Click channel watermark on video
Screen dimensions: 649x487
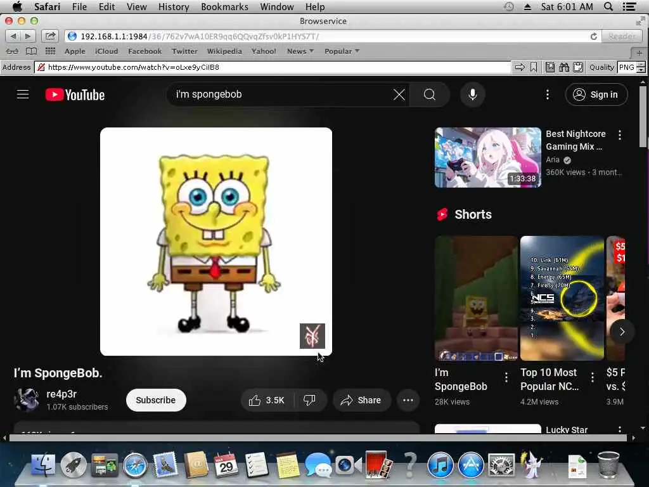312,336
